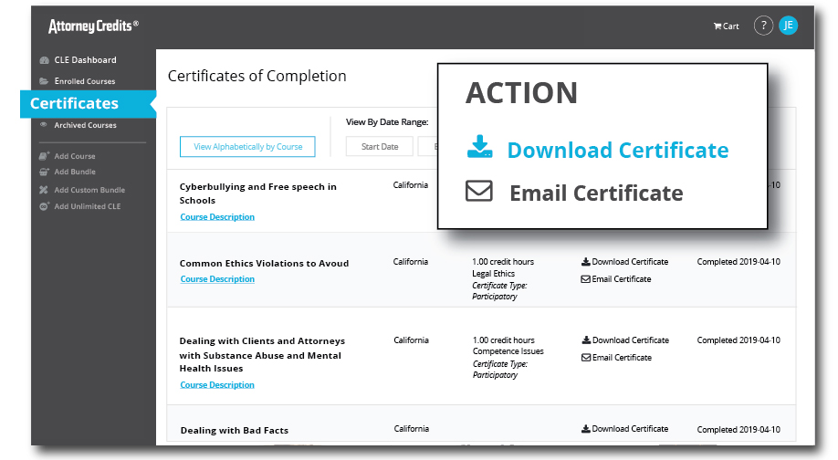Image resolution: width=838 pixels, height=460 pixels.
Task: Click the Certificates of Completion heading
Action: pos(257,76)
